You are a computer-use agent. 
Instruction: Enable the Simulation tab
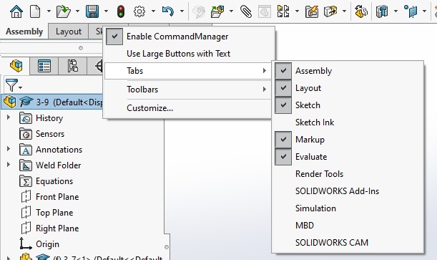pos(315,208)
